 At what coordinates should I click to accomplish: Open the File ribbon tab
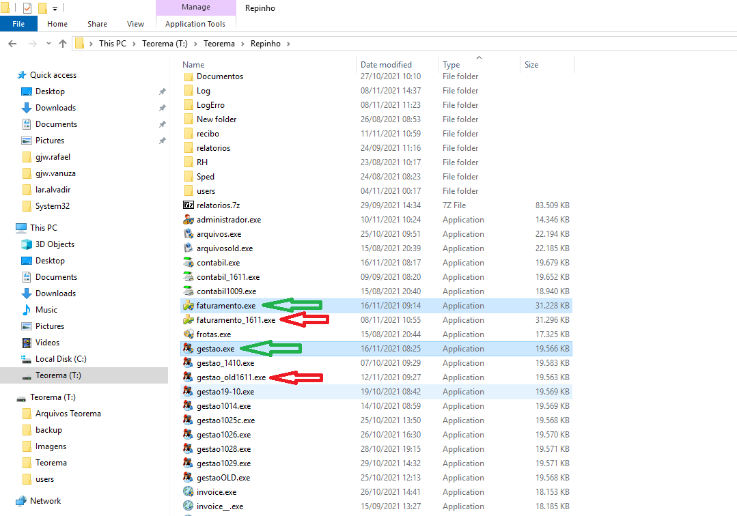point(18,24)
